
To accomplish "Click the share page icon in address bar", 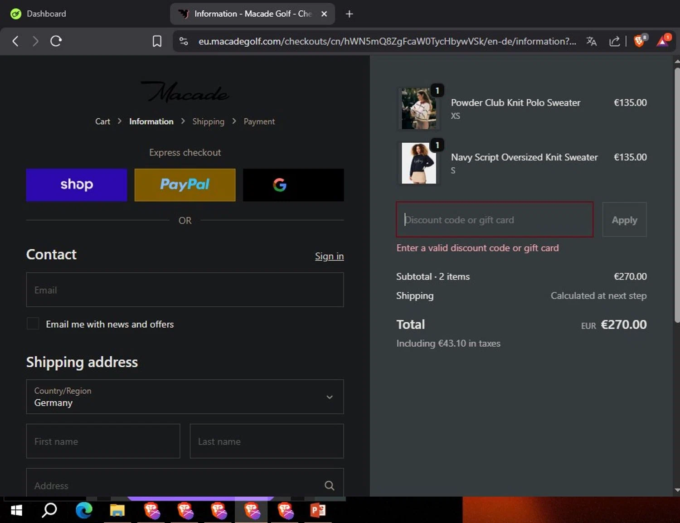I will 614,41.
